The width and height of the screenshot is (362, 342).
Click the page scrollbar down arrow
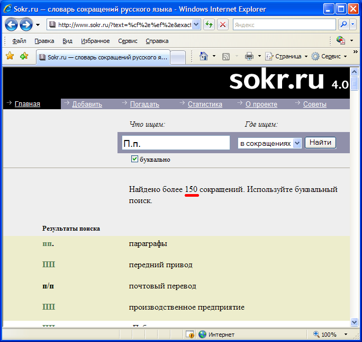pyautogui.click(x=354, y=322)
